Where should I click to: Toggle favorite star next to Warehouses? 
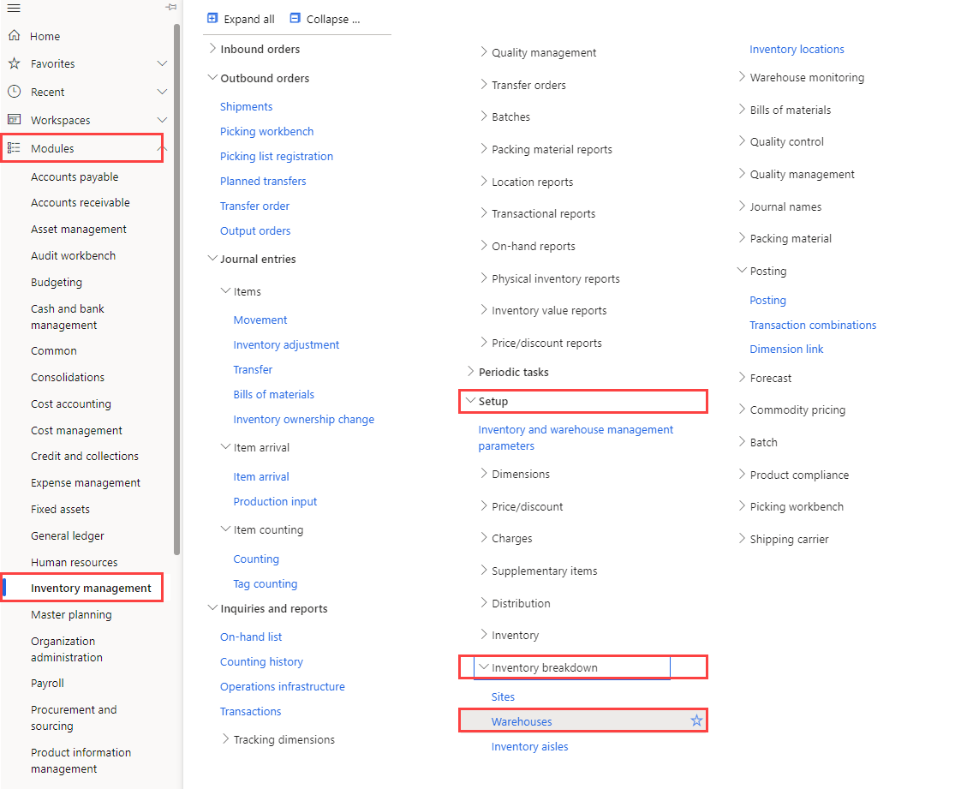696,720
